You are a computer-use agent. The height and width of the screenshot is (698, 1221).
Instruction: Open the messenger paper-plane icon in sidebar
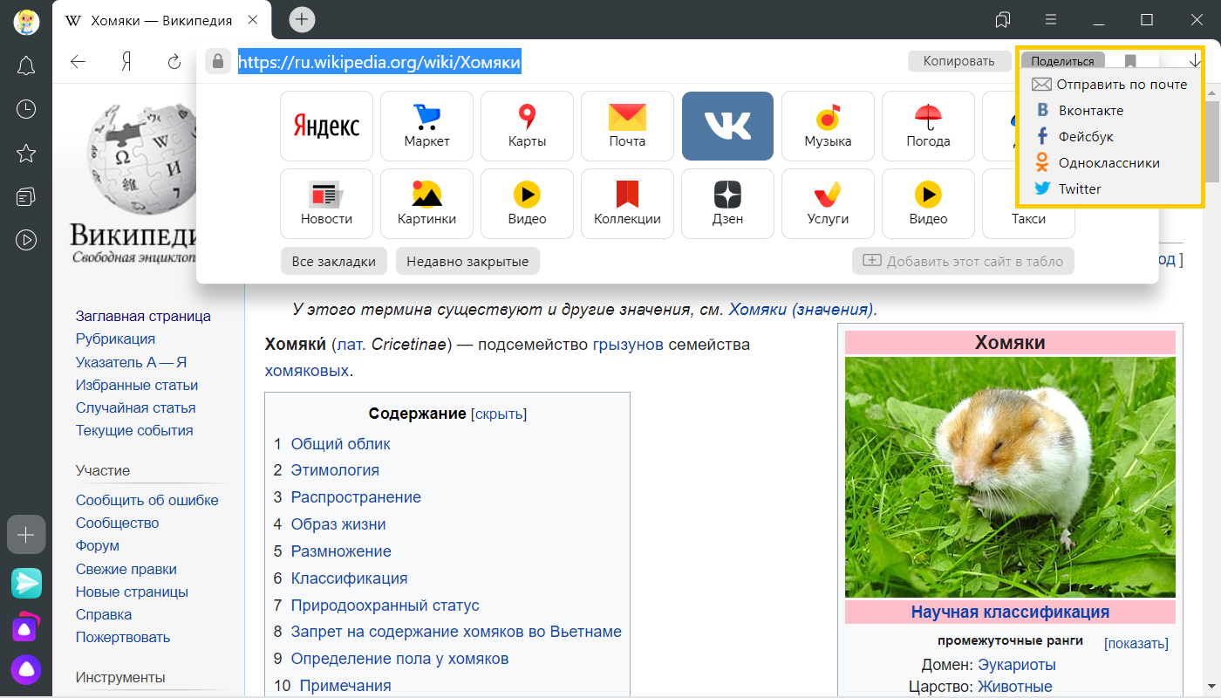click(26, 583)
